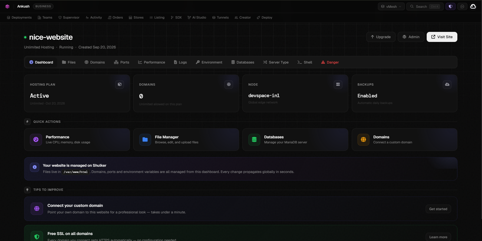
Task: Click the Node server icon
Action: pyautogui.click(x=338, y=84)
